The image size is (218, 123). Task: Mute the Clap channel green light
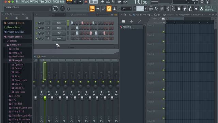(36, 28)
